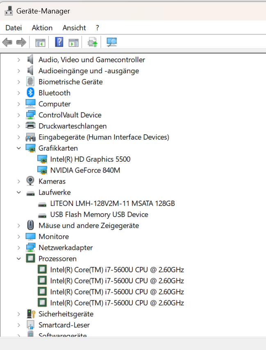Select the Monitore category label

pos(54,237)
